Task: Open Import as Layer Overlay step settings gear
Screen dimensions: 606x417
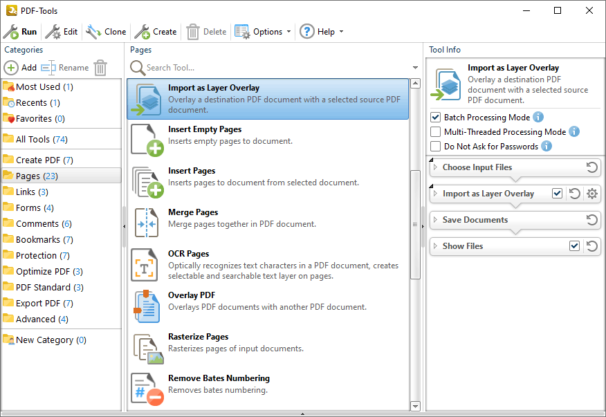Action: tap(591, 193)
